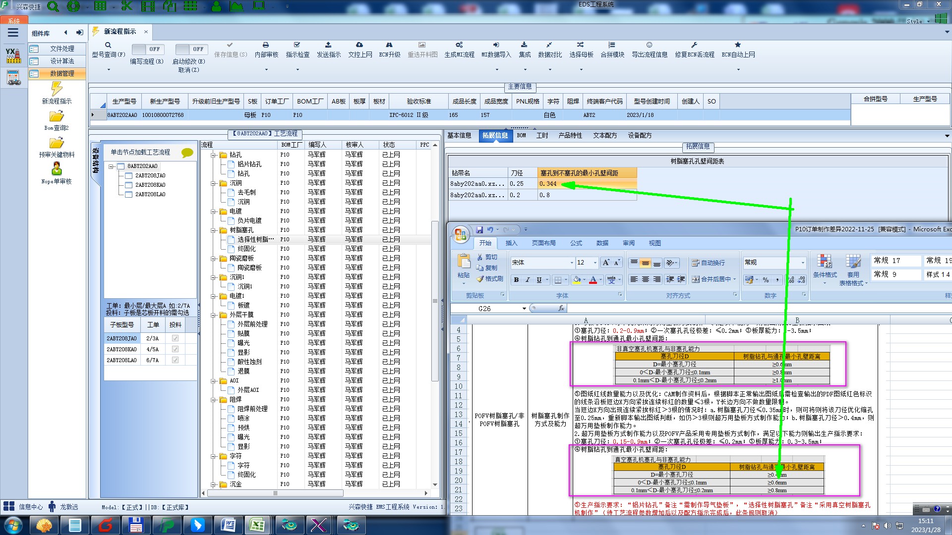Click the 发送指示 upload icon

click(328, 45)
